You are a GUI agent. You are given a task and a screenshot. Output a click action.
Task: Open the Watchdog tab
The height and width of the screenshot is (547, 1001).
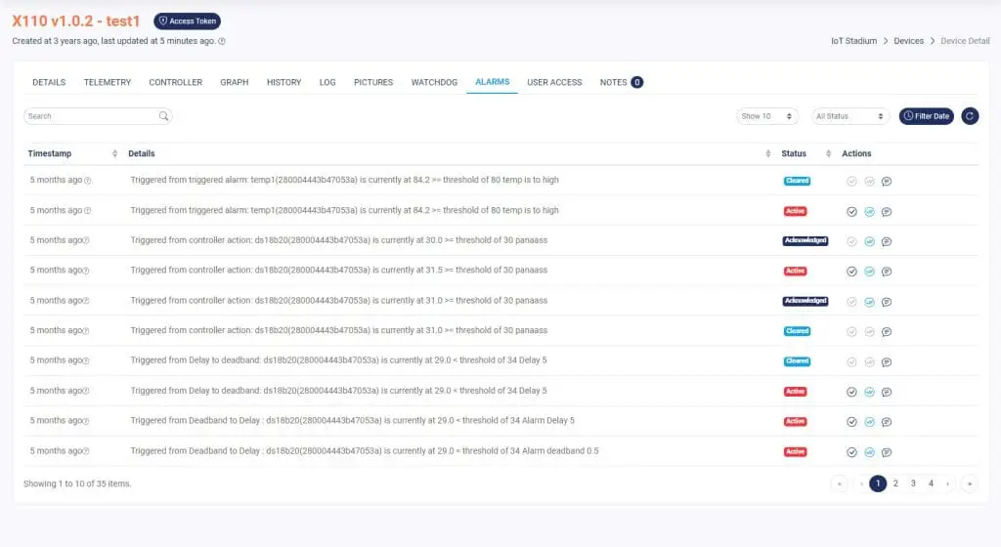point(434,82)
